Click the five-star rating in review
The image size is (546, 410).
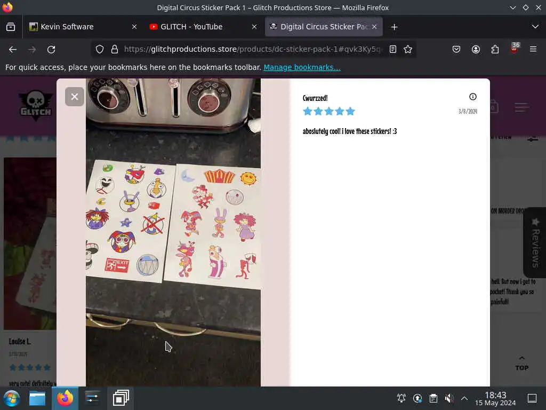click(328, 112)
